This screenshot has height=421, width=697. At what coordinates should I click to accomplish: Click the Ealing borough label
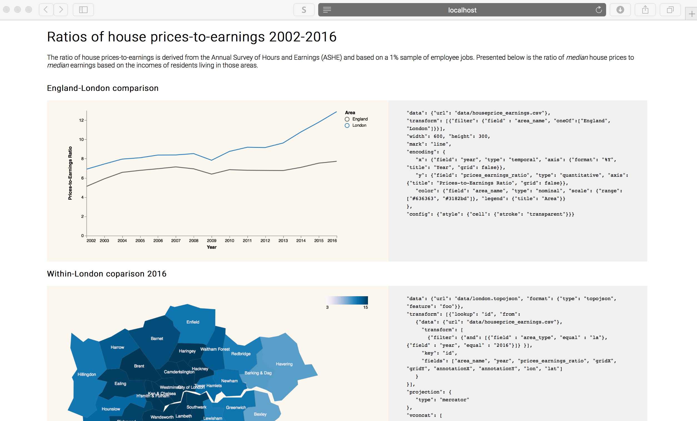(x=120, y=383)
